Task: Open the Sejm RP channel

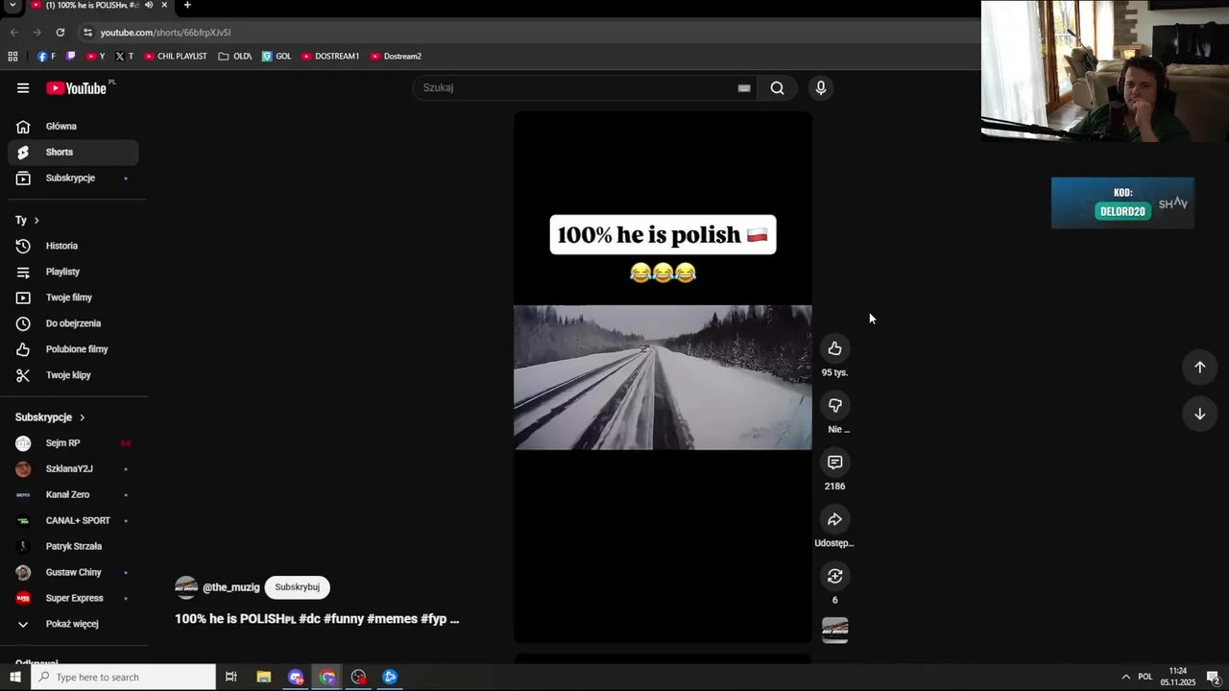Action: (73, 443)
